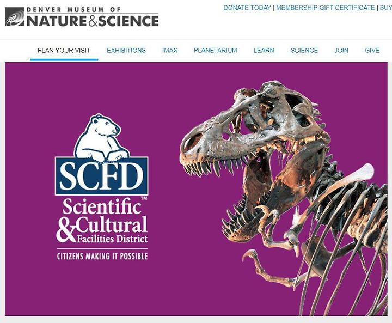
Task: Click the Citizens Making It Possible tagline
Action: coord(102,256)
